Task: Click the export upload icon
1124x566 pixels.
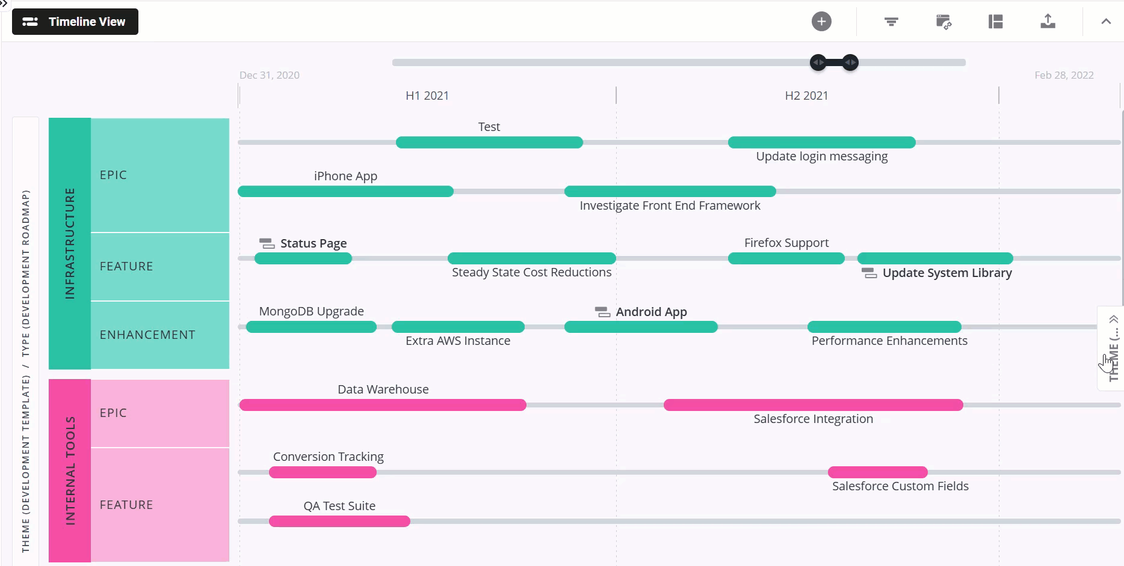Action: pyautogui.click(x=1048, y=22)
